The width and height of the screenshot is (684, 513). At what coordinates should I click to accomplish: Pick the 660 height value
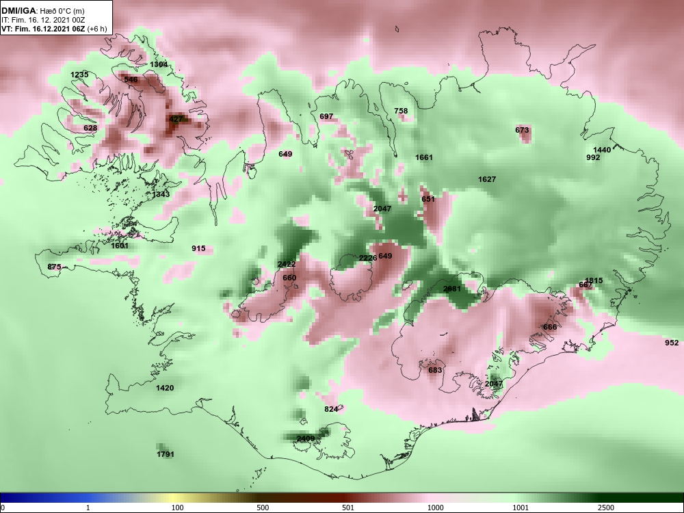(289, 278)
